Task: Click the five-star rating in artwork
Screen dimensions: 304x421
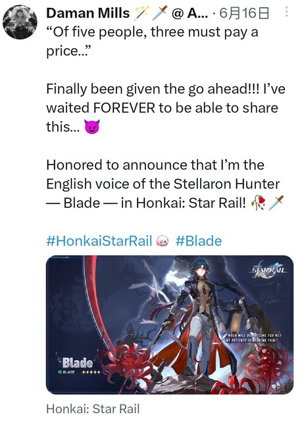Action: pyautogui.click(x=91, y=372)
